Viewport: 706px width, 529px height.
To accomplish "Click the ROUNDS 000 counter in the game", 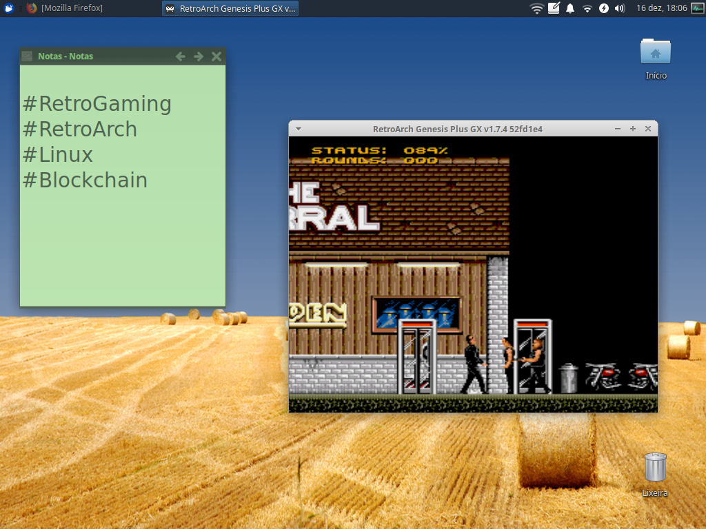I will (x=374, y=160).
